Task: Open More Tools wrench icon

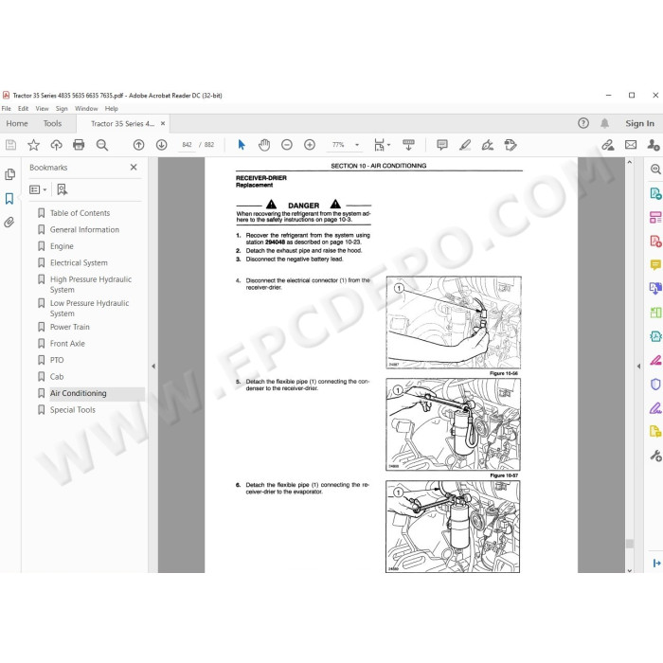Action: point(655,456)
